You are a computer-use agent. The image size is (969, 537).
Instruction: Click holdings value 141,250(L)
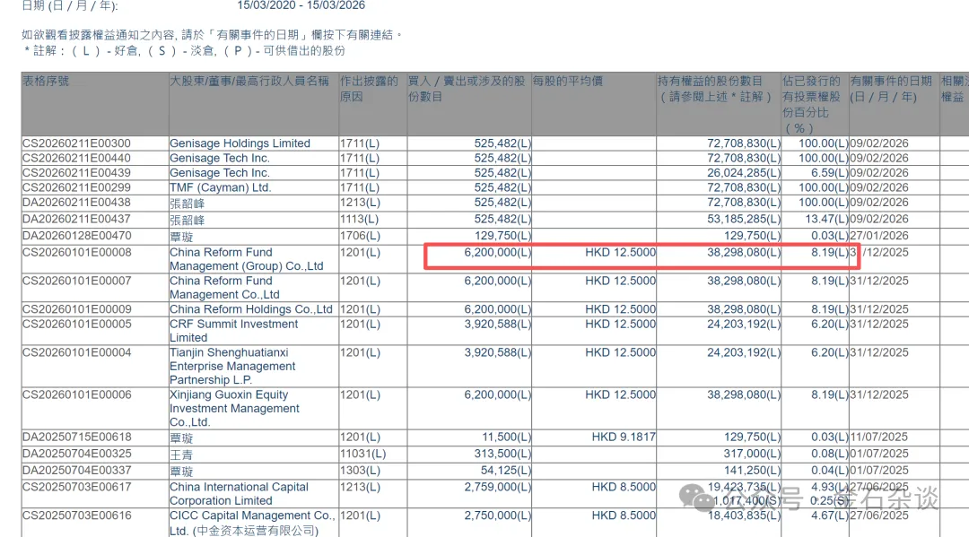tap(752, 471)
